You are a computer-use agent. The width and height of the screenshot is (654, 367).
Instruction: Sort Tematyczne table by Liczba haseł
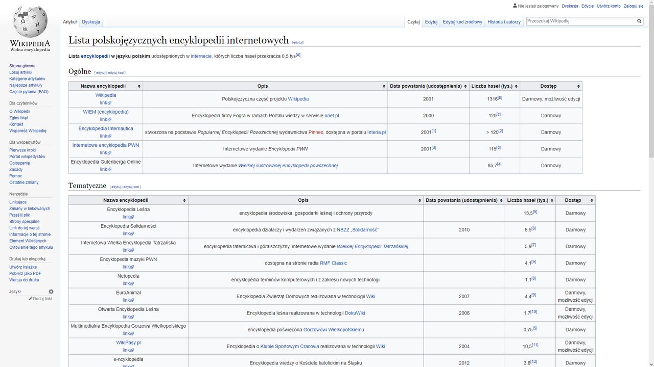tap(530, 200)
